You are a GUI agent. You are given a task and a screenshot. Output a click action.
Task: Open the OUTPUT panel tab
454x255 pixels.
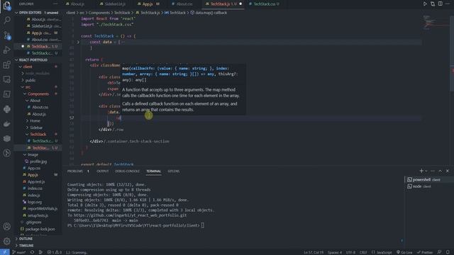point(102,171)
